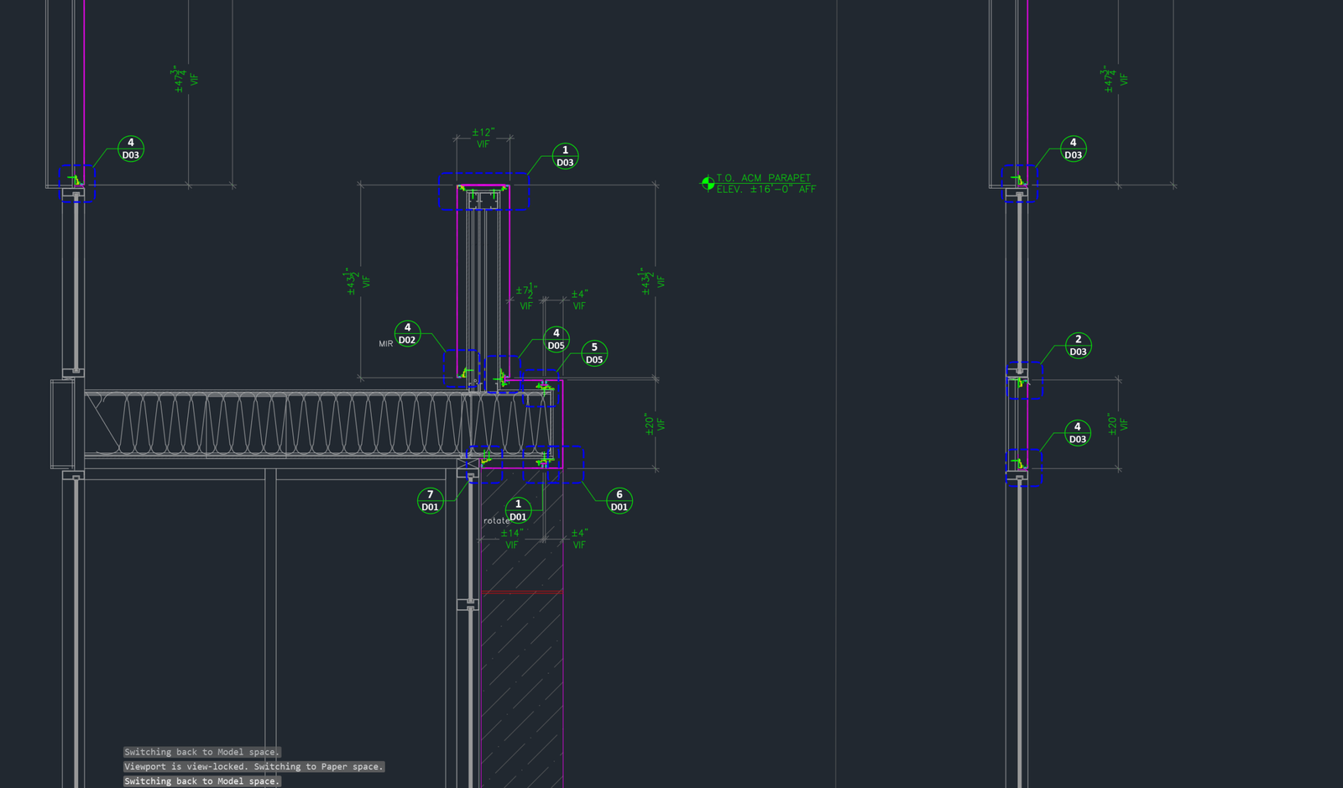Image resolution: width=1343 pixels, height=788 pixels.
Task: Select the 2 / D03 detail callout bubble
Action: [1078, 345]
